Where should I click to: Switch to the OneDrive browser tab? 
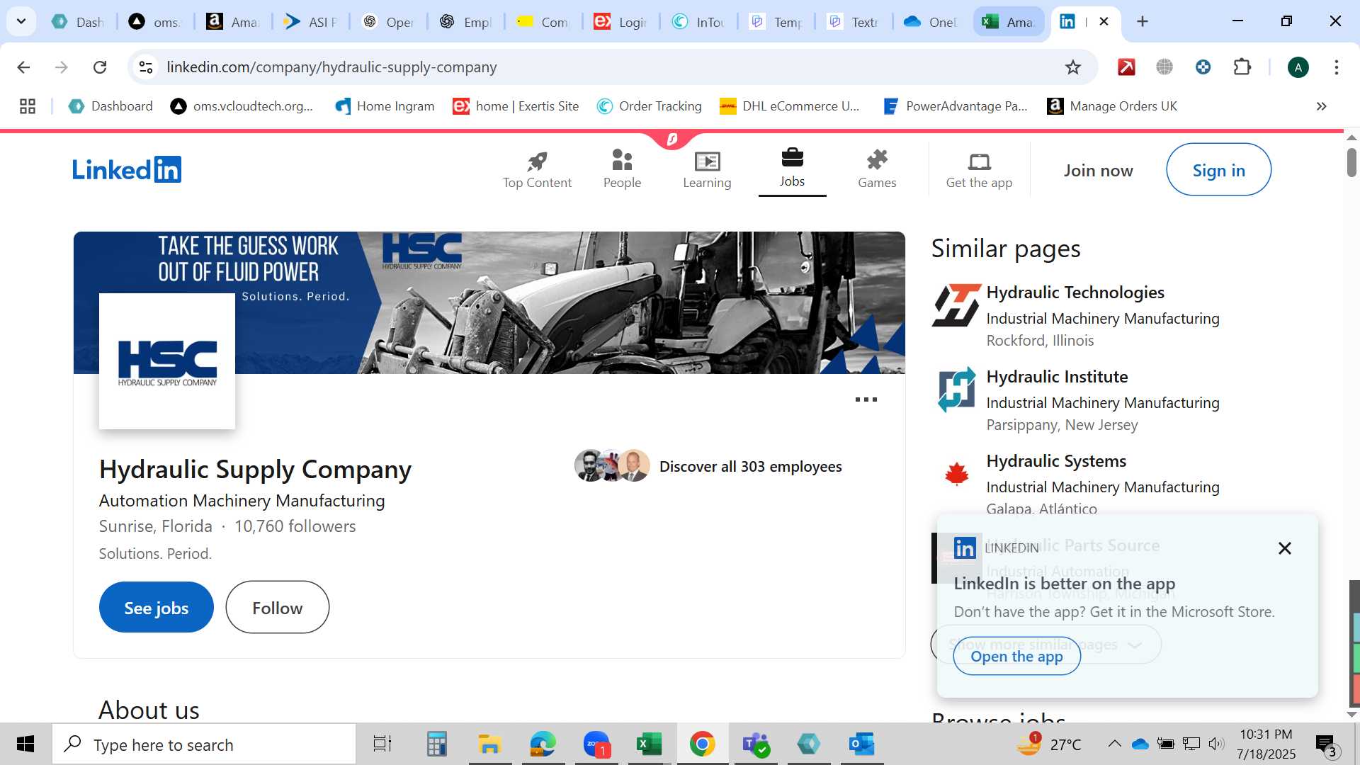coord(930,22)
